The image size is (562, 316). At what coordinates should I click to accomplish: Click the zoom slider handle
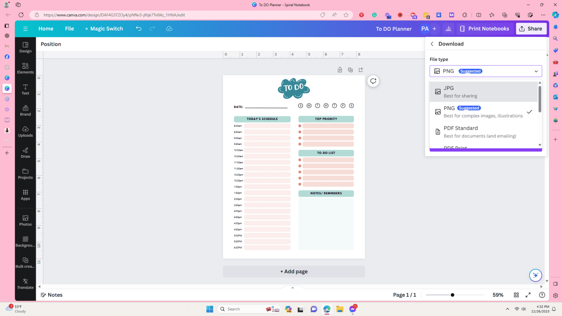click(453, 295)
